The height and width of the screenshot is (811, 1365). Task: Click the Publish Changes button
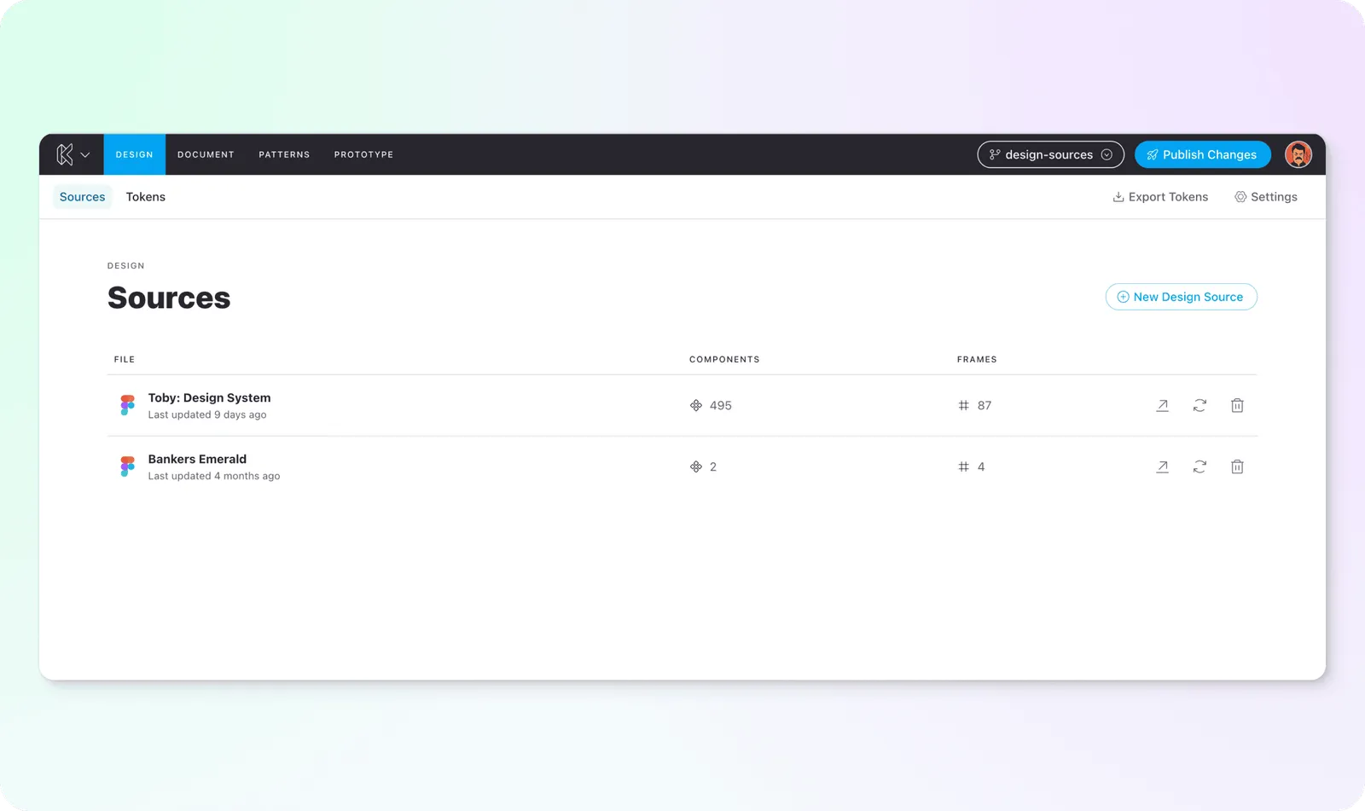click(x=1202, y=154)
